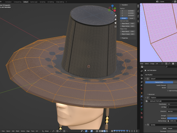Click the Solidify modifier type icon
Screen dimensions: 177x133
pyautogui.click(x=148, y=125)
